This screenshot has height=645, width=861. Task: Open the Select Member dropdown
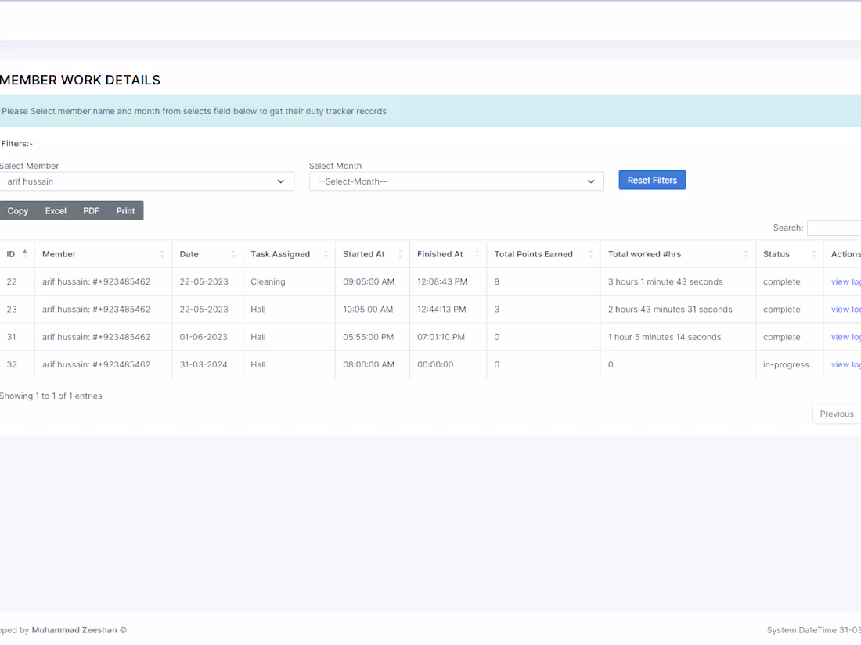(x=147, y=181)
